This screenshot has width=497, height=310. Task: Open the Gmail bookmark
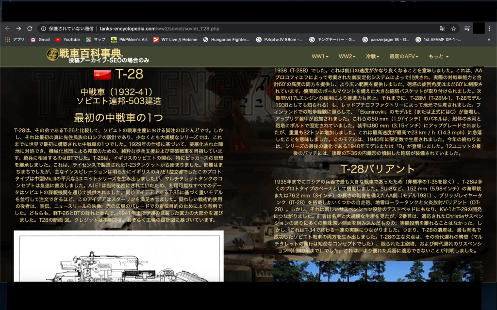click(40, 40)
